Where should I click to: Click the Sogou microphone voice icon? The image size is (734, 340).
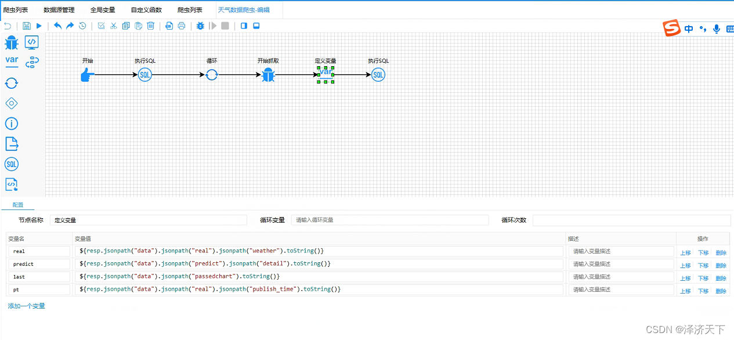coord(717,29)
